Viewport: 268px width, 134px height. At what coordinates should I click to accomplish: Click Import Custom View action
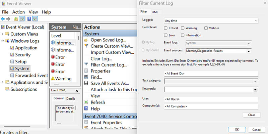tap(112, 52)
